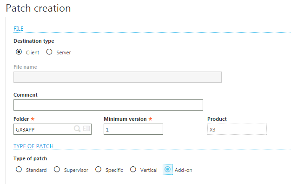Click the Minimum version label
Screen dimensions: 291x184
[125, 119]
